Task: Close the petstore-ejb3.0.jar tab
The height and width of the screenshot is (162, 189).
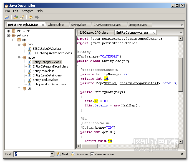Action: click(43, 25)
